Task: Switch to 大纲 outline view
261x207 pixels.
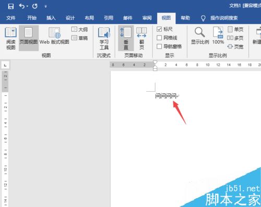Action: tap(79, 29)
